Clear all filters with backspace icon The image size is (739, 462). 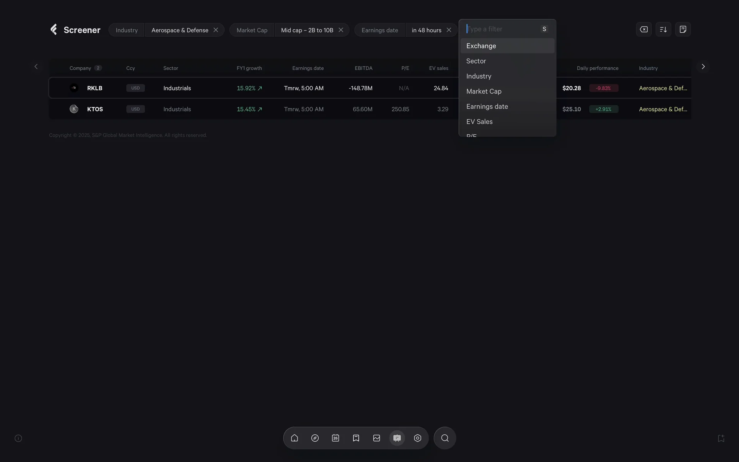tap(644, 29)
